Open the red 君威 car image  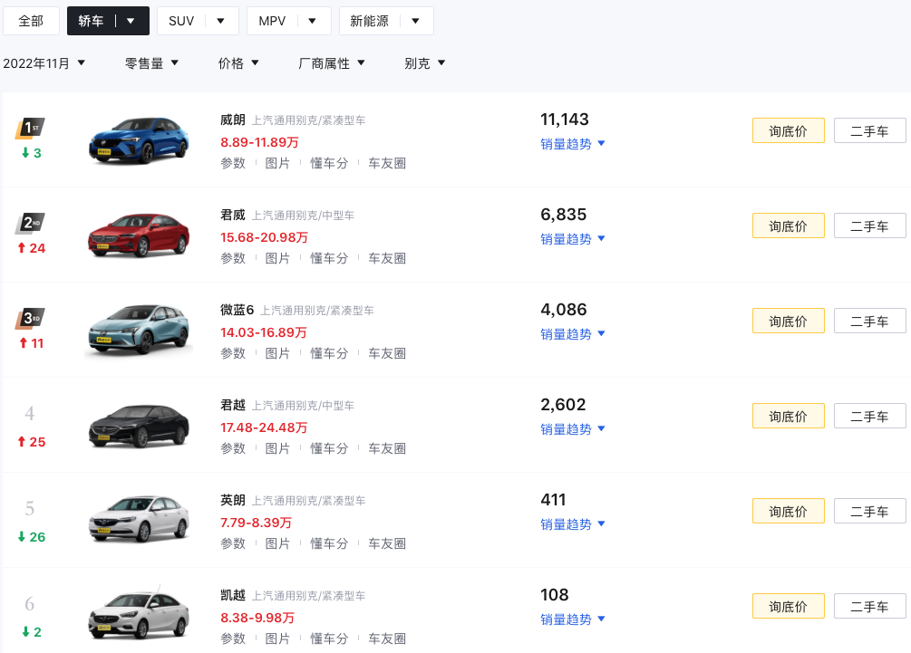coord(138,235)
